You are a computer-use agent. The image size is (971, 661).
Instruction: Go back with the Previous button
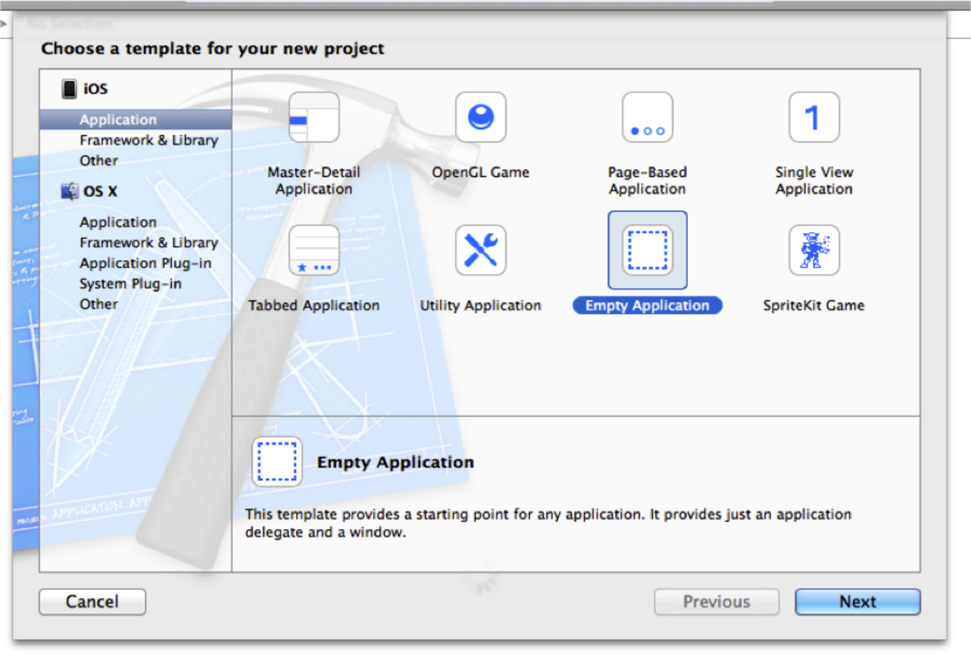click(x=716, y=602)
